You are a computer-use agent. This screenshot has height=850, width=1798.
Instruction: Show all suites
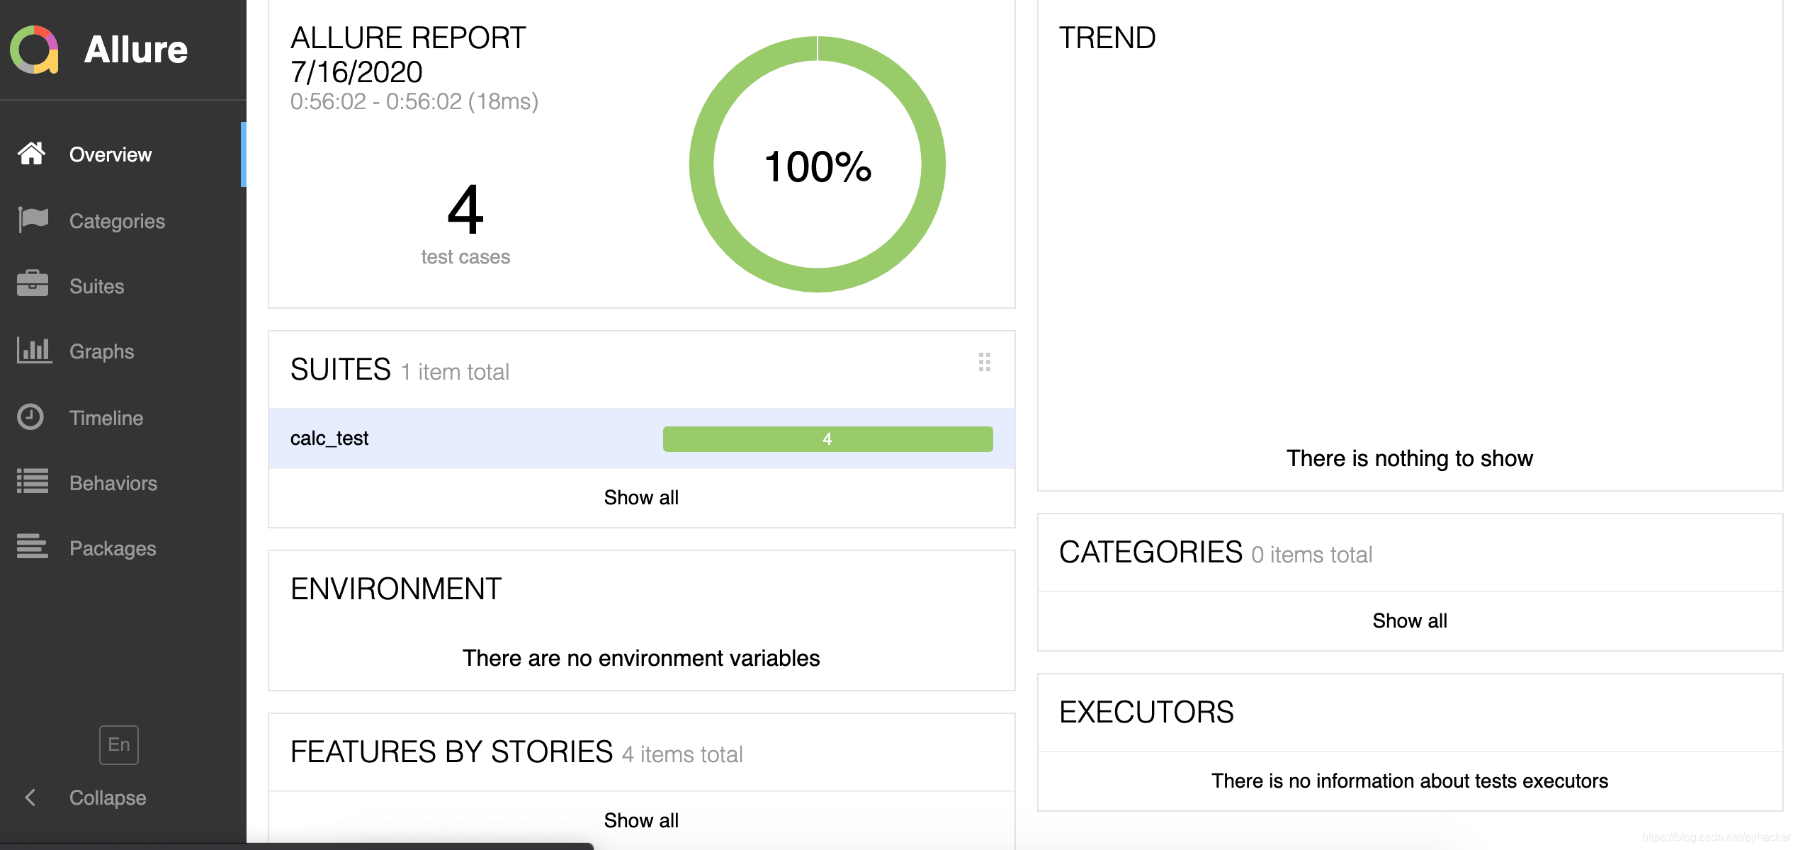(x=640, y=497)
